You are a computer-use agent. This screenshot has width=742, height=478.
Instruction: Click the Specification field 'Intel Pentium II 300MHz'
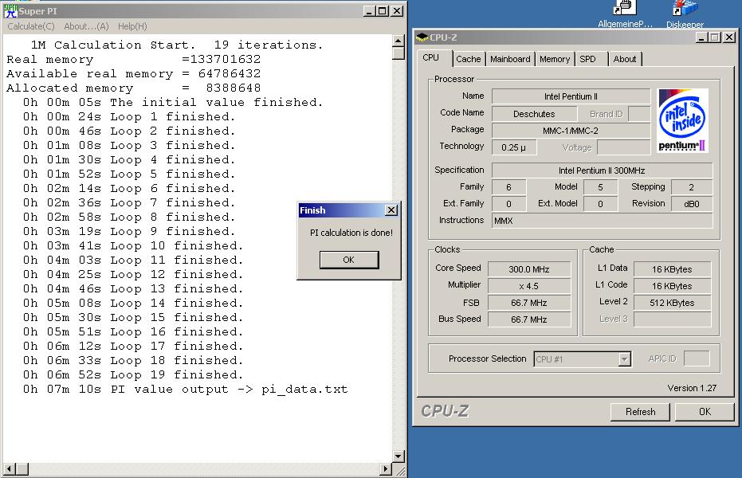(x=602, y=170)
